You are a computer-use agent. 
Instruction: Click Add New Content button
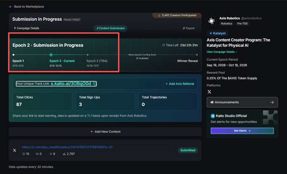coord(105,132)
